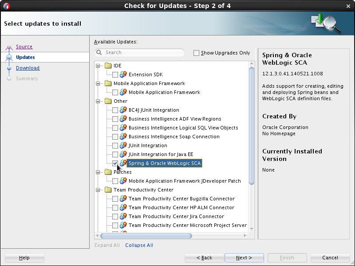355x266 pixels.
Task: Click the Microsoft Project Server update icon
Action: 123,225
